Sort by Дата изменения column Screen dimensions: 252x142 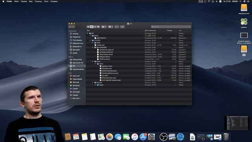[x=150, y=30]
